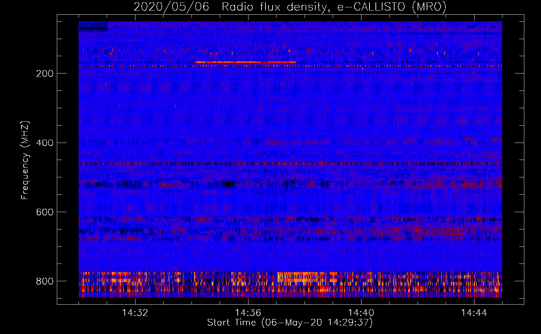Click the 'Start Time (06-May-20 14:29:37)' label
The height and width of the screenshot is (334, 541).
(x=290, y=323)
